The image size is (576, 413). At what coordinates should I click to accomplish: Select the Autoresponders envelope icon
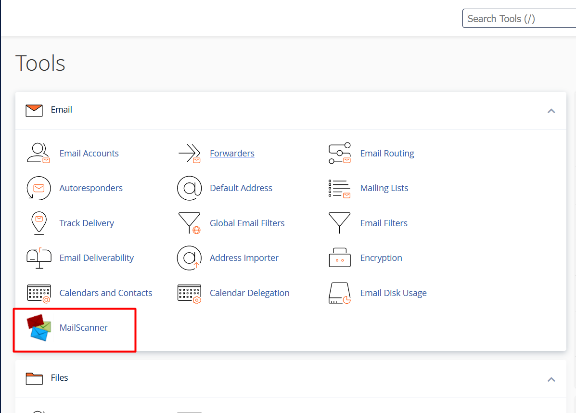tap(38, 188)
